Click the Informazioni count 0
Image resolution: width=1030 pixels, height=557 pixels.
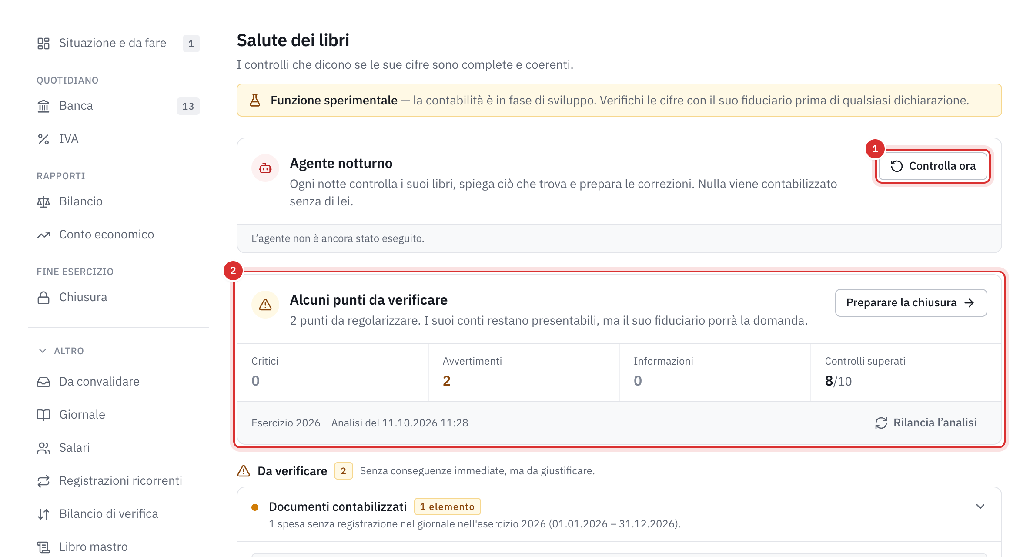click(x=638, y=381)
